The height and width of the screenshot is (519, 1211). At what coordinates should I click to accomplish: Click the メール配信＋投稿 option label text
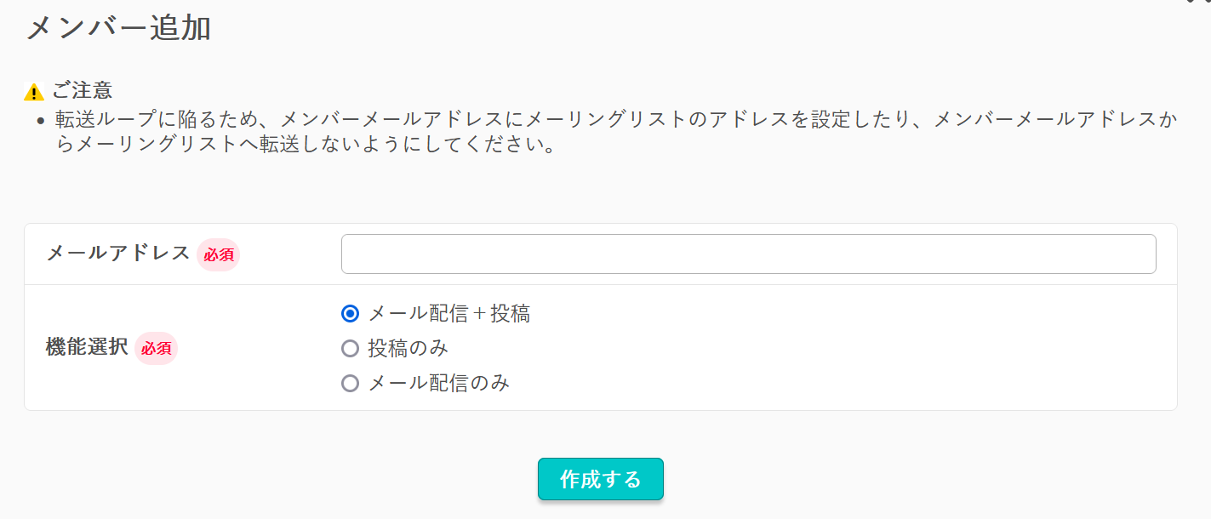click(x=448, y=314)
